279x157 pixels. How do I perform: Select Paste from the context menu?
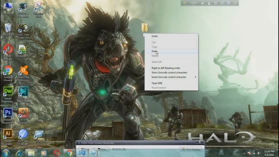171,51
